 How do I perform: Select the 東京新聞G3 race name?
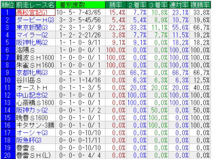tap(32, 27)
